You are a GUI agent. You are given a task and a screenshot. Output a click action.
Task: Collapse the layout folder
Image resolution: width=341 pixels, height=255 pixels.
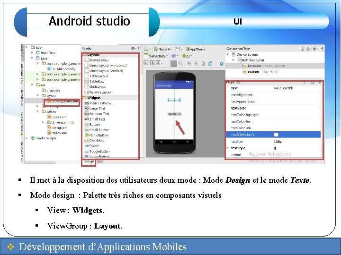click(x=37, y=95)
